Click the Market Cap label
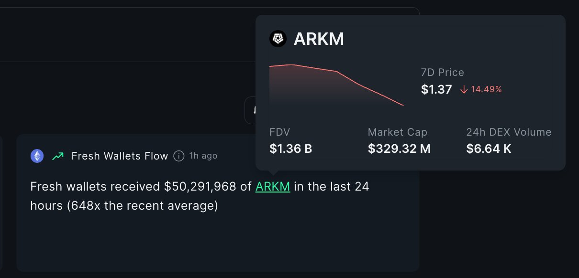The image size is (579, 278). click(x=398, y=132)
